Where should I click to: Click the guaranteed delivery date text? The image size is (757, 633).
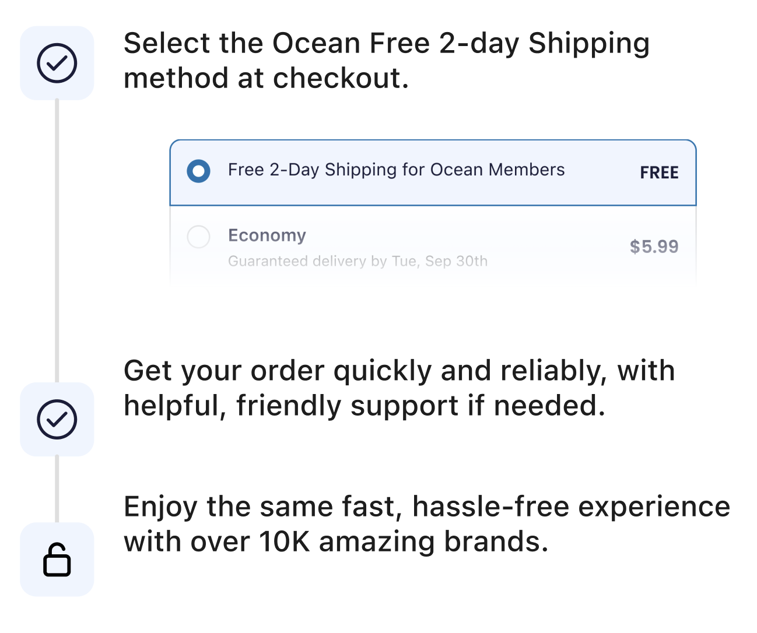click(358, 261)
